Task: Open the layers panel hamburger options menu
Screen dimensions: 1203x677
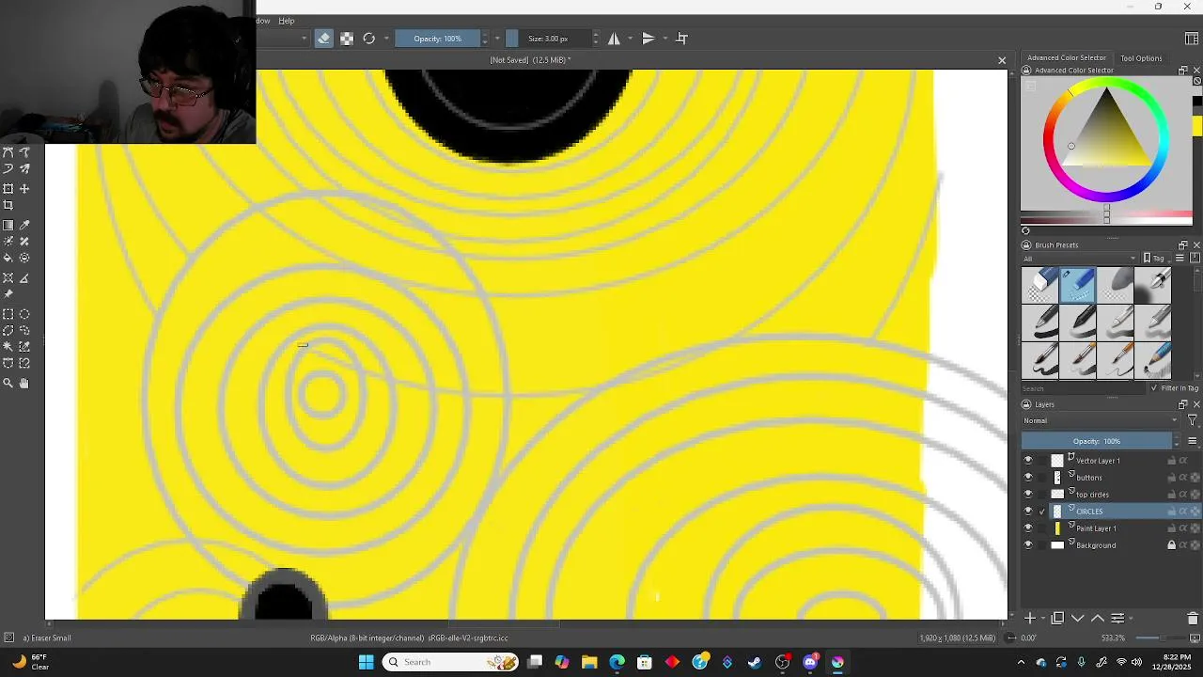Action: [1192, 441]
